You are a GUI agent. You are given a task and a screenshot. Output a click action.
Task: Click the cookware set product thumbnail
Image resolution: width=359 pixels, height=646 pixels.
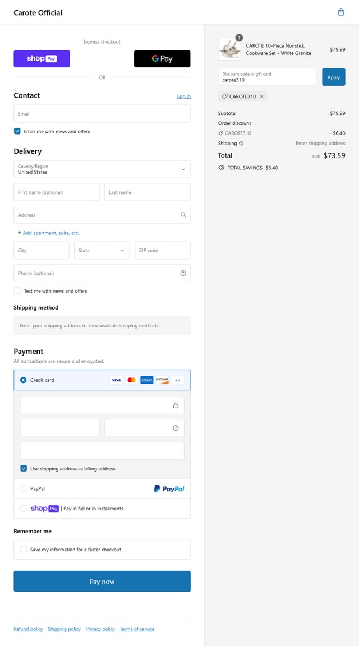point(229,49)
